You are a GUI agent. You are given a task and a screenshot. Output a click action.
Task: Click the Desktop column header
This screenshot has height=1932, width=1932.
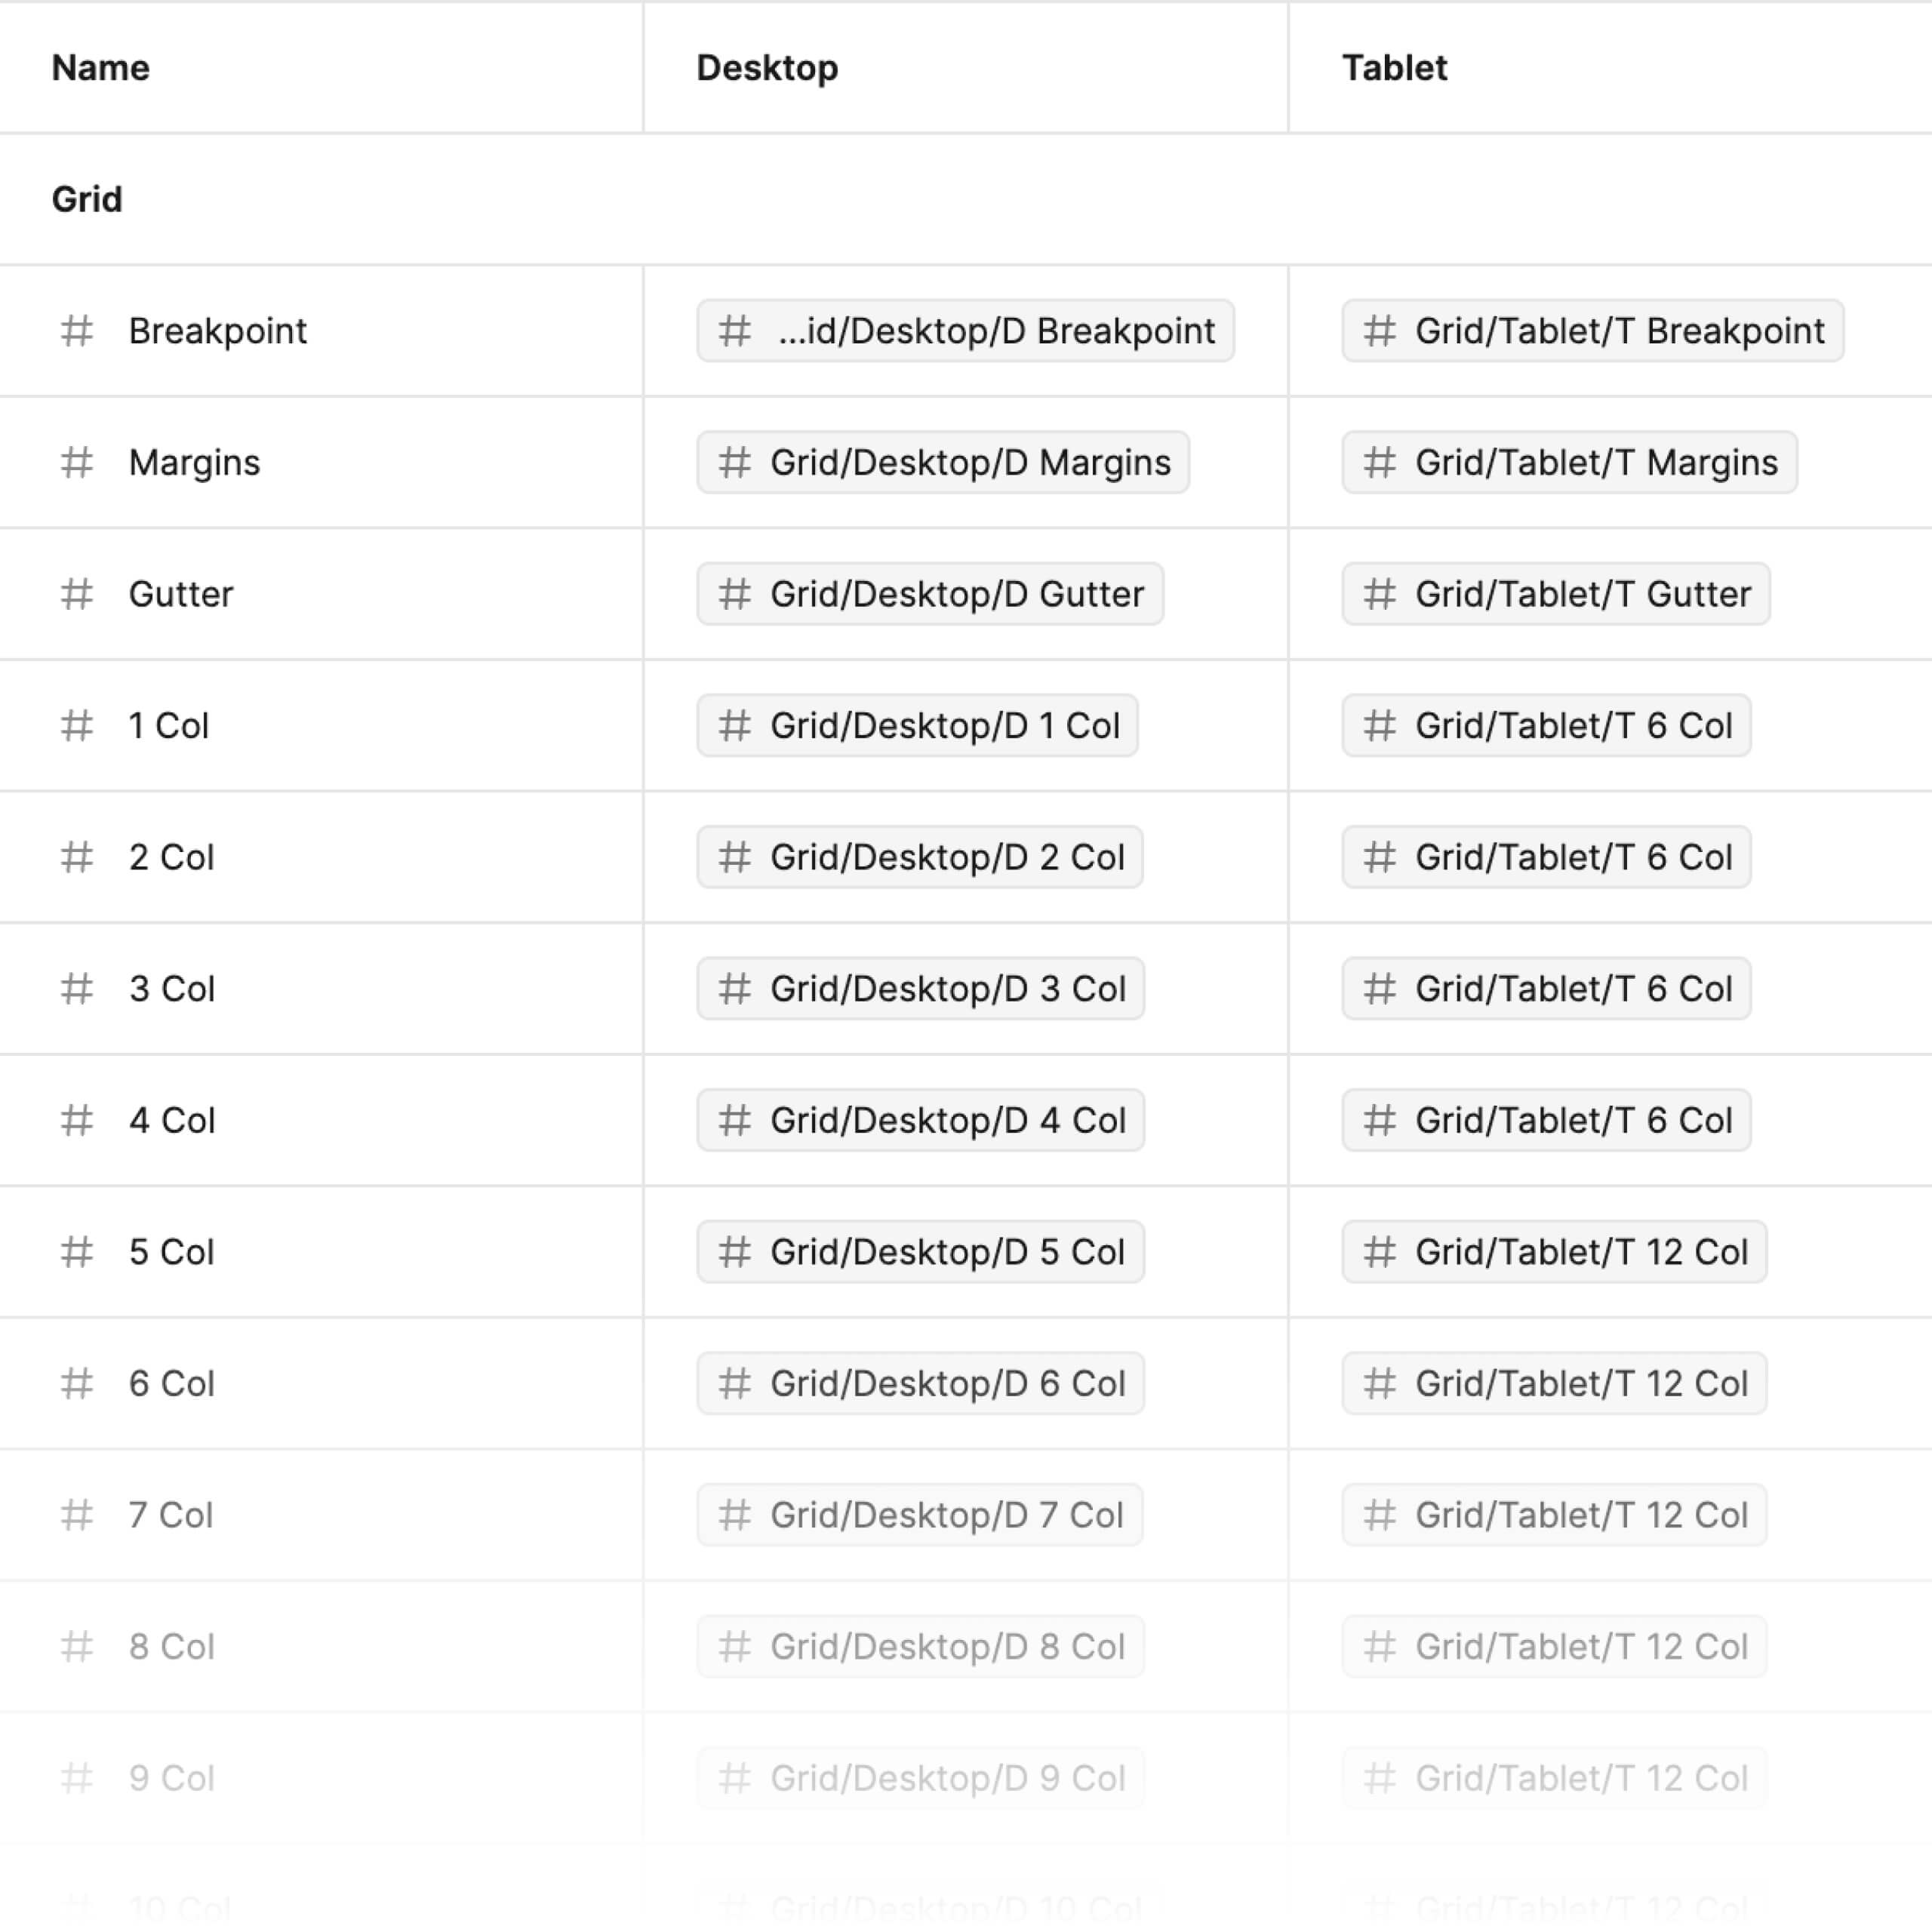(767, 68)
